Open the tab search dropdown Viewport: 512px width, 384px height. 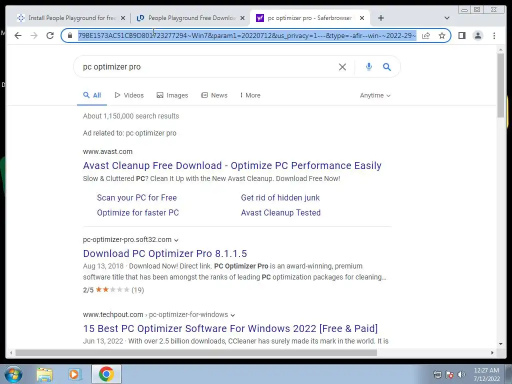447,18
